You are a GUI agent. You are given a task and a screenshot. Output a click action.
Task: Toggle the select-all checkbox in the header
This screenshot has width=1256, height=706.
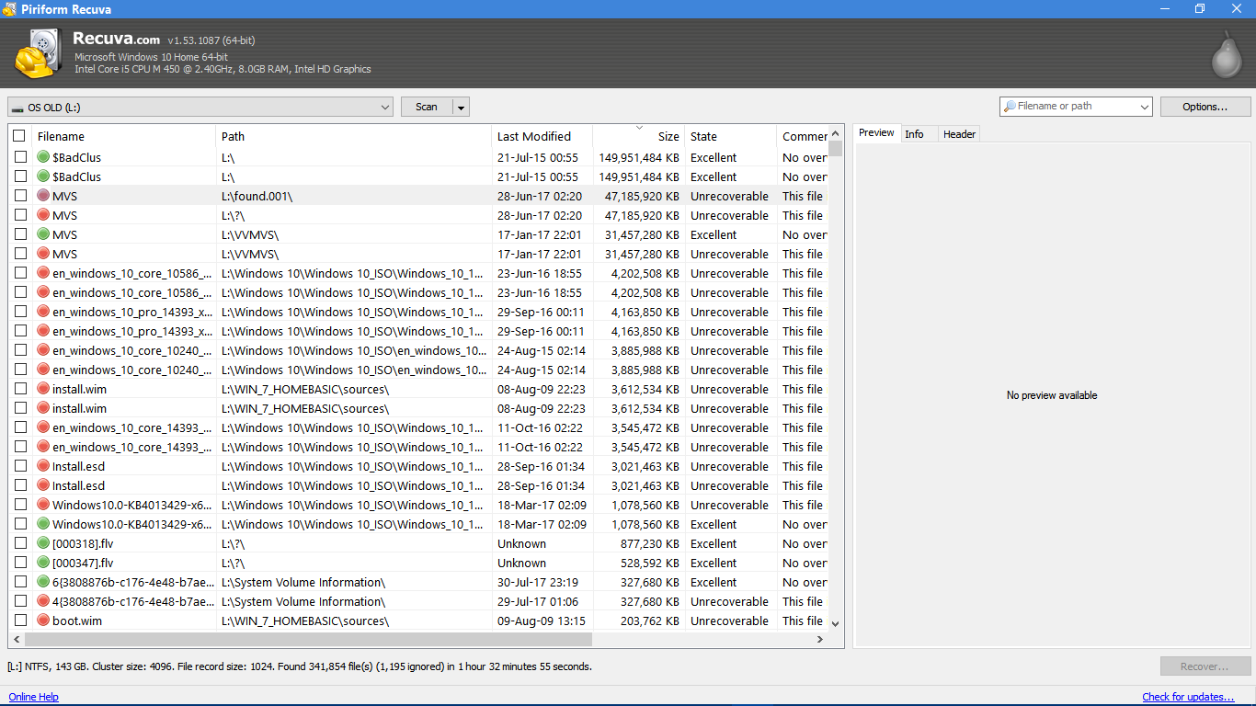pos(19,136)
